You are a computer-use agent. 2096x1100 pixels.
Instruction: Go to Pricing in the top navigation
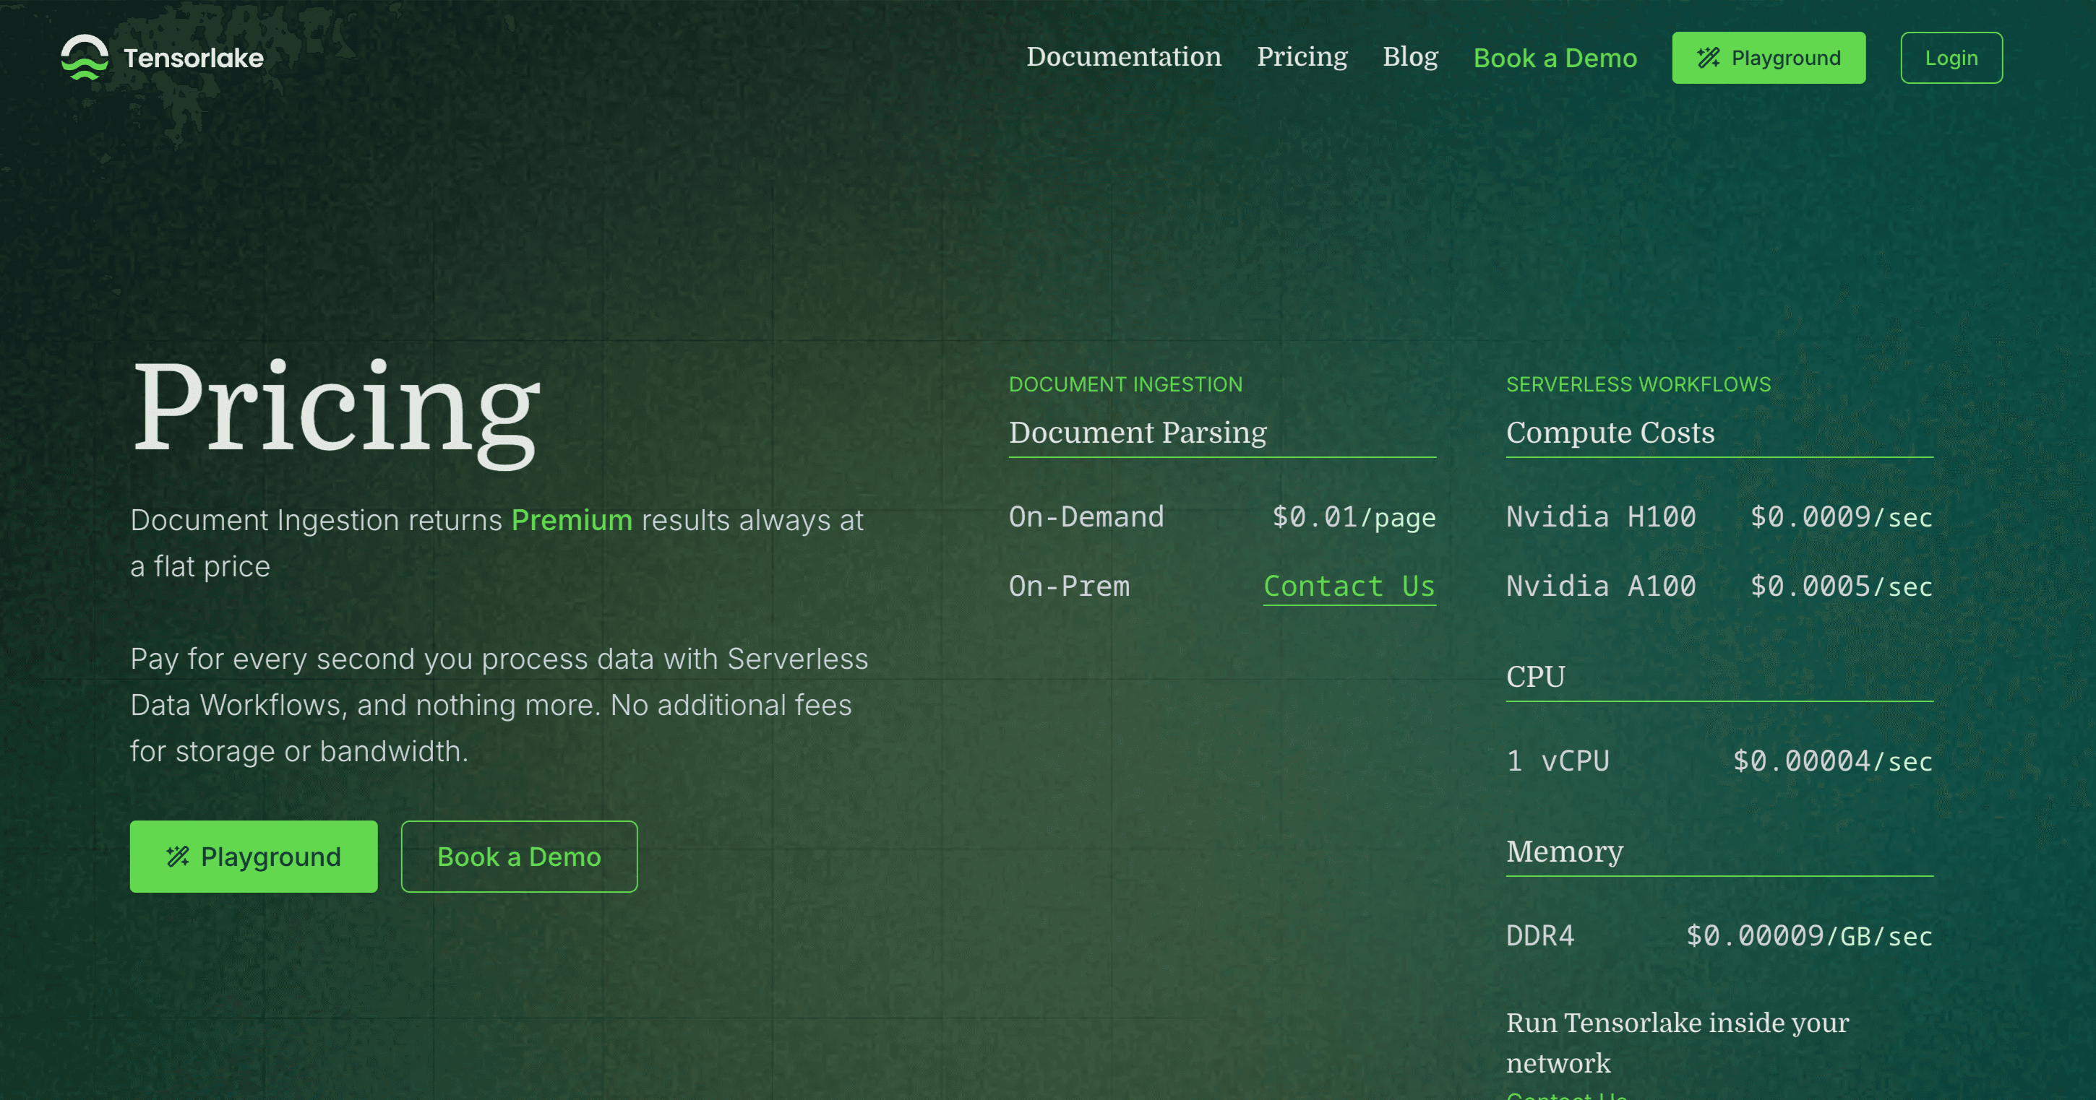click(1302, 57)
